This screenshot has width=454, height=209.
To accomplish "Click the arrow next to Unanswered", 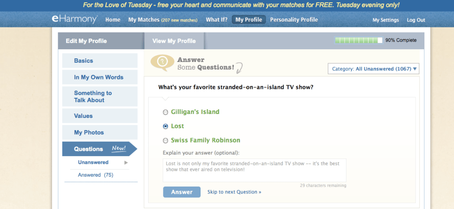I will (126, 162).
